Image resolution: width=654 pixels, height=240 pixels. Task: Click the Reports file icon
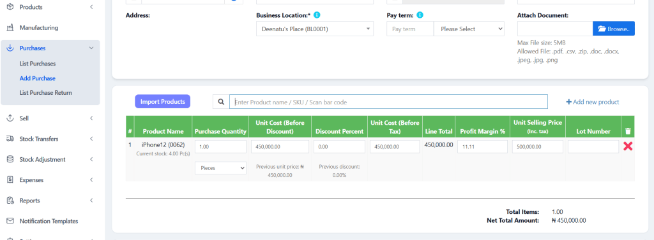coord(10,201)
